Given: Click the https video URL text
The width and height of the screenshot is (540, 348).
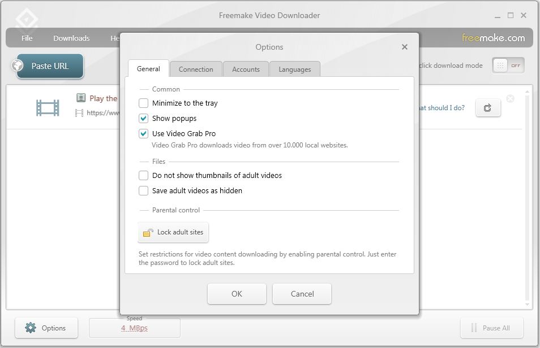Looking at the screenshot, I should point(103,113).
